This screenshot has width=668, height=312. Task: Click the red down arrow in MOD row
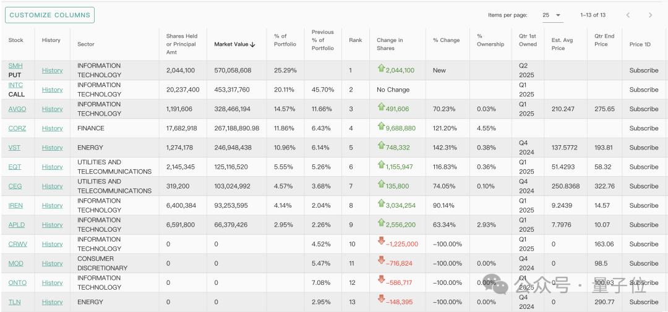click(x=381, y=260)
